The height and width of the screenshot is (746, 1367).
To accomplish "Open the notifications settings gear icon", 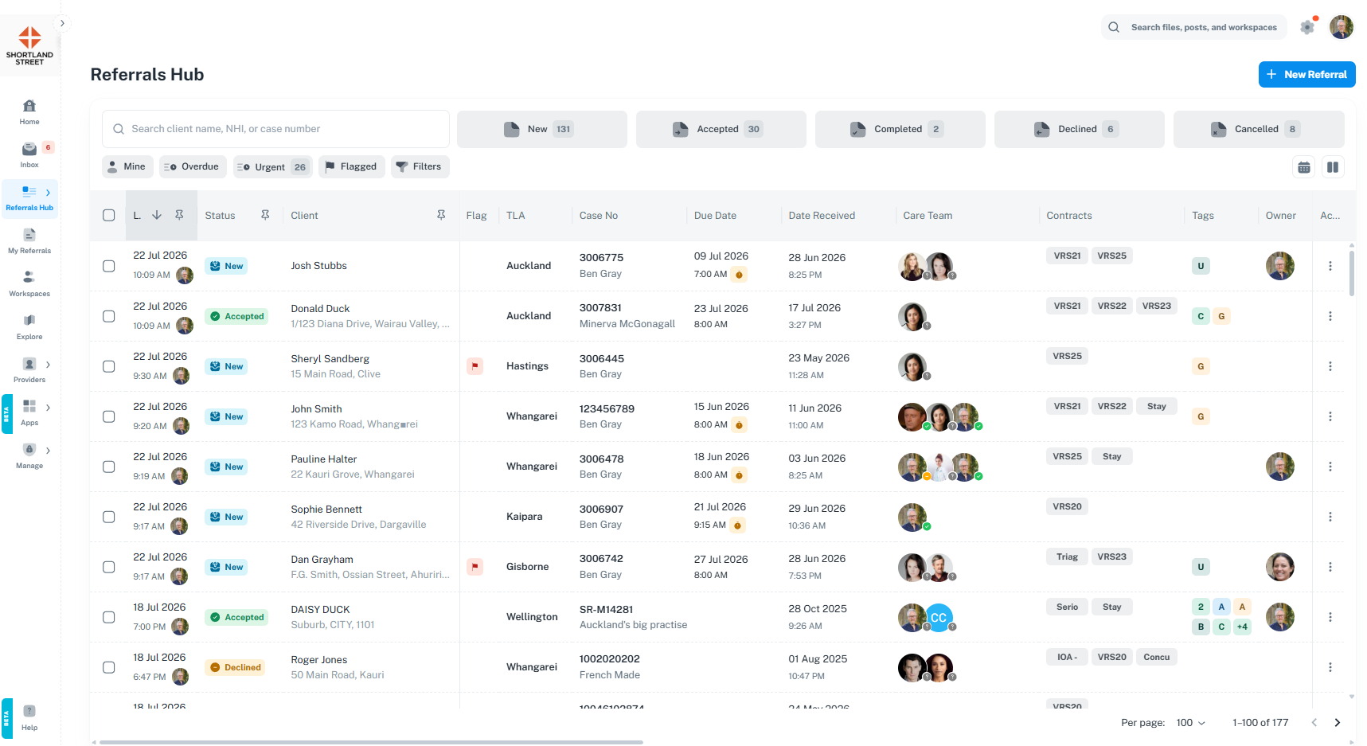I will click(x=1307, y=27).
